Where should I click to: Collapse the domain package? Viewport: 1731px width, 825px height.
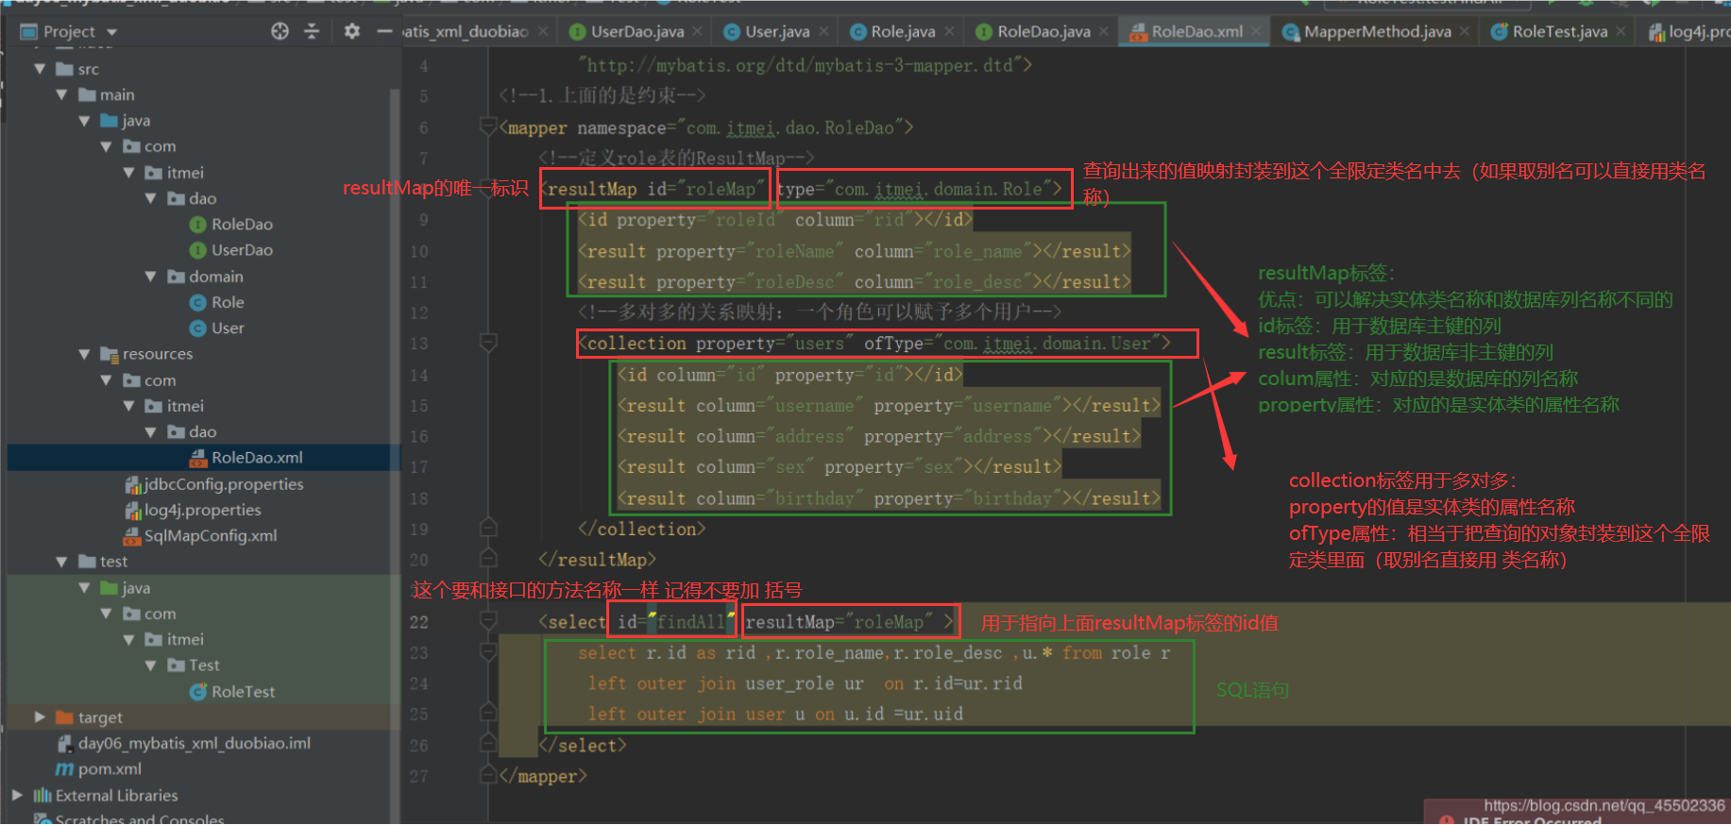(x=150, y=277)
